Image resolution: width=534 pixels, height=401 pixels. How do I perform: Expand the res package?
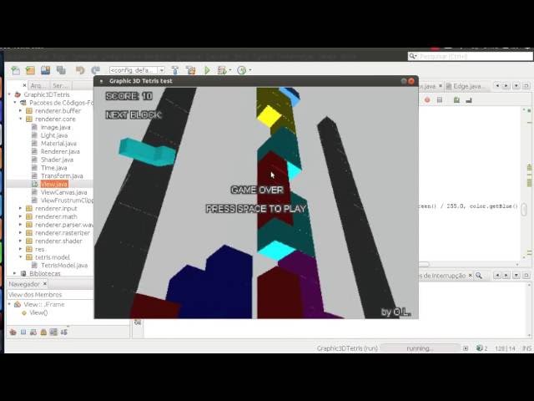(x=20, y=249)
